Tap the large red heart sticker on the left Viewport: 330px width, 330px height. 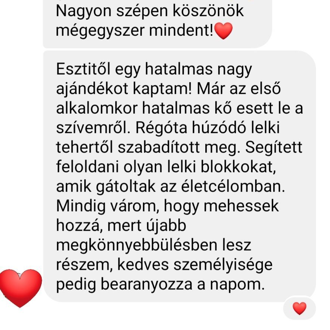[x=21, y=288]
